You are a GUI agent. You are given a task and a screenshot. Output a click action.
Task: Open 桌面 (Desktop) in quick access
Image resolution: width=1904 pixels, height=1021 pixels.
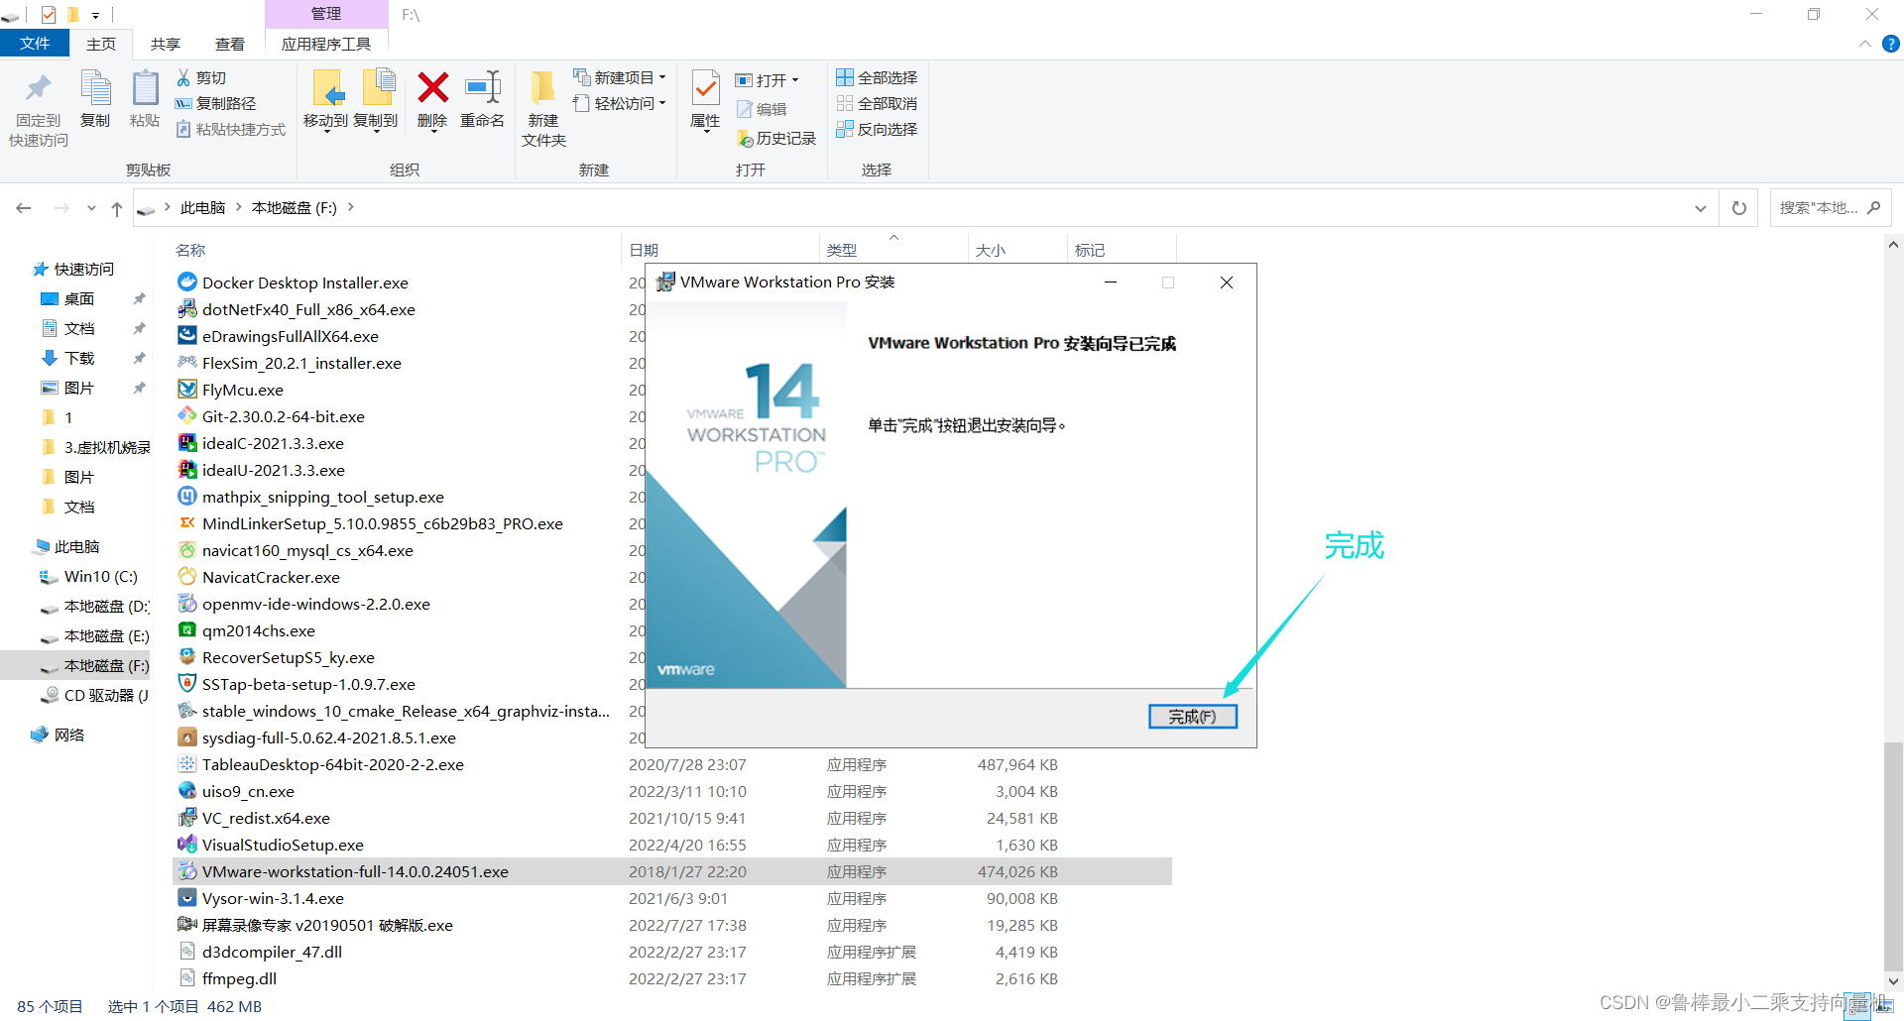68,298
